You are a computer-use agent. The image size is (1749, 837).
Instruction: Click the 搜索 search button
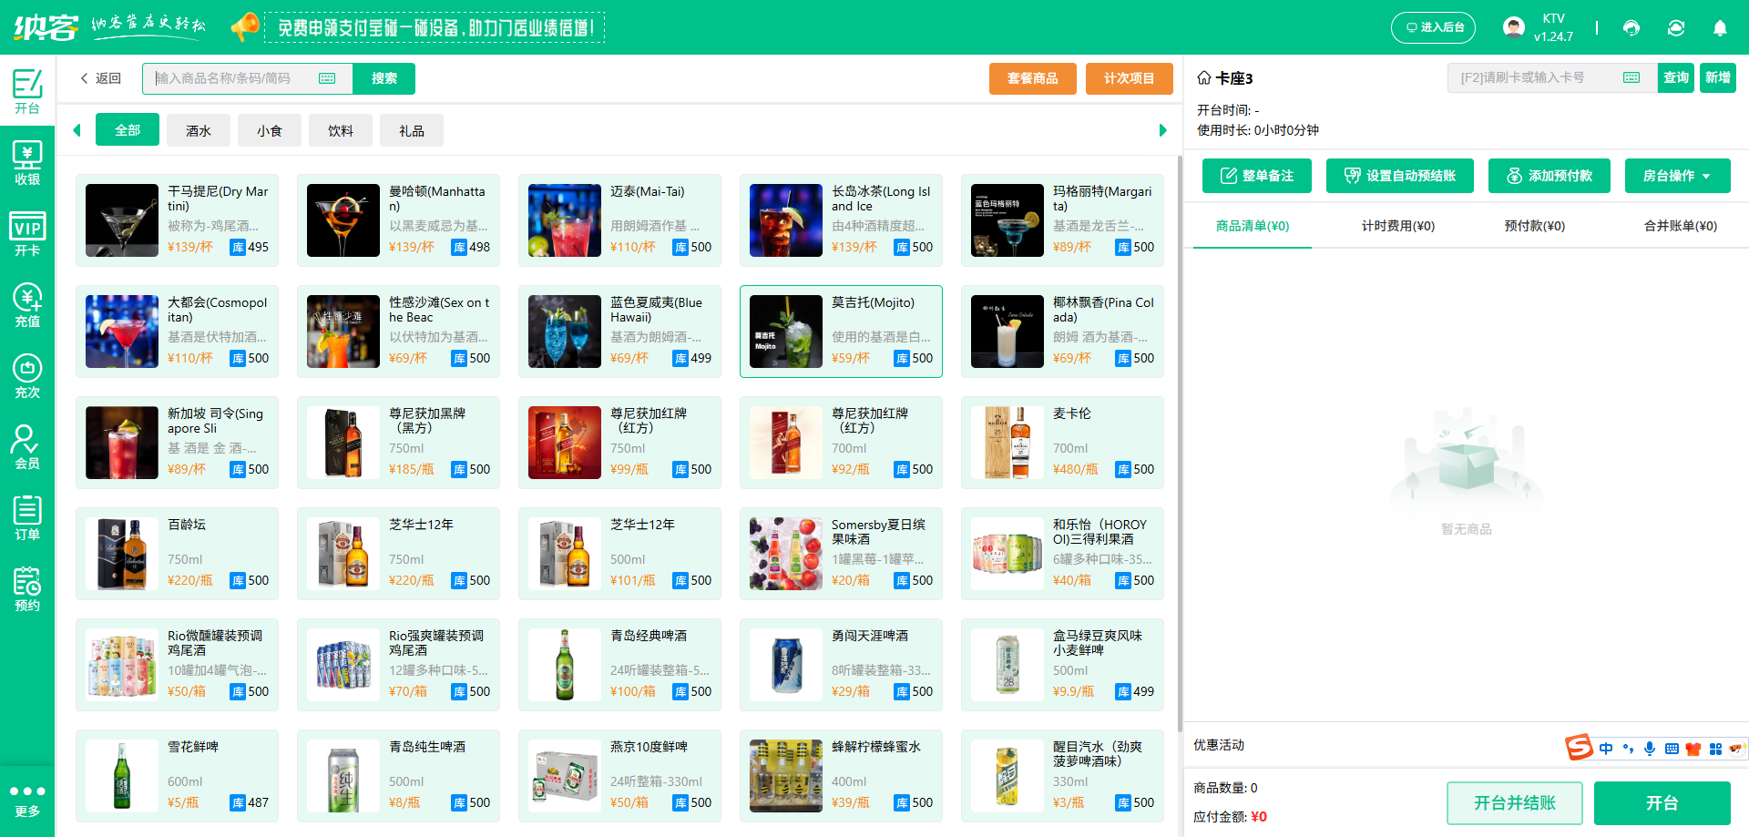(384, 78)
